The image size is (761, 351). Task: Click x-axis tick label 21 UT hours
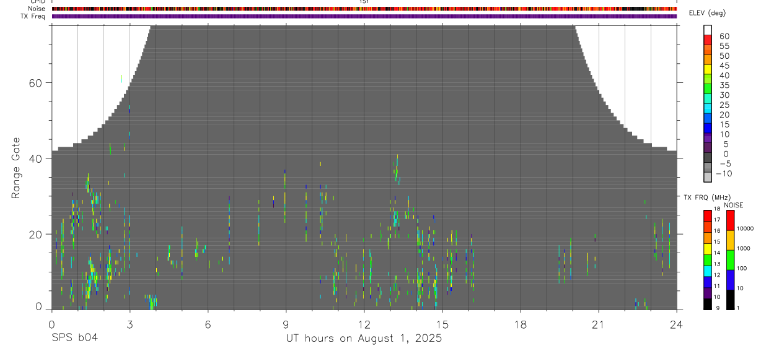pos(599,324)
